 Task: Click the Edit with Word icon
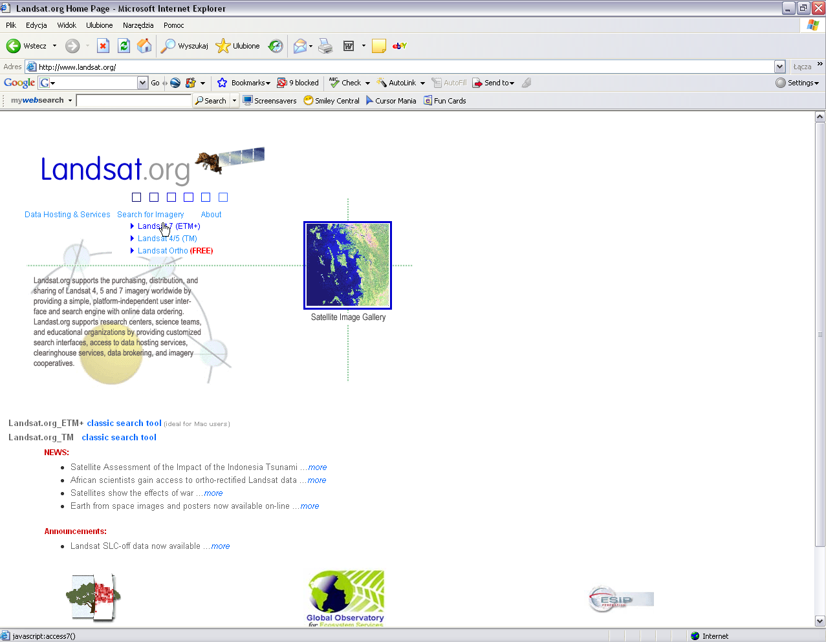[349, 46]
